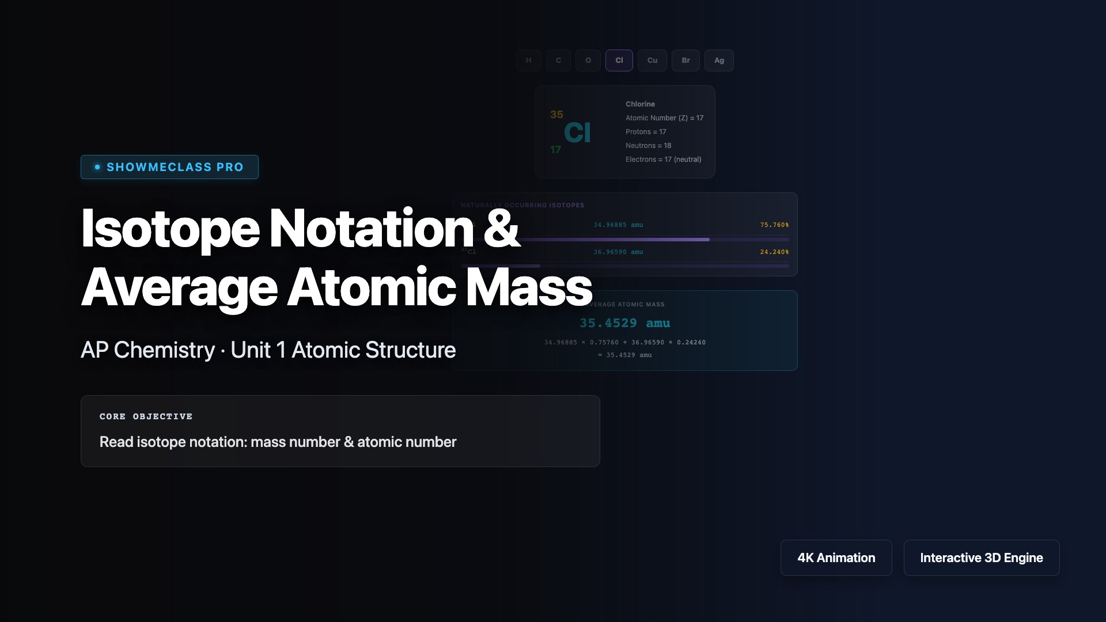Select the Br element tab
The height and width of the screenshot is (622, 1106).
pyautogui.click(x=685, y=60)
